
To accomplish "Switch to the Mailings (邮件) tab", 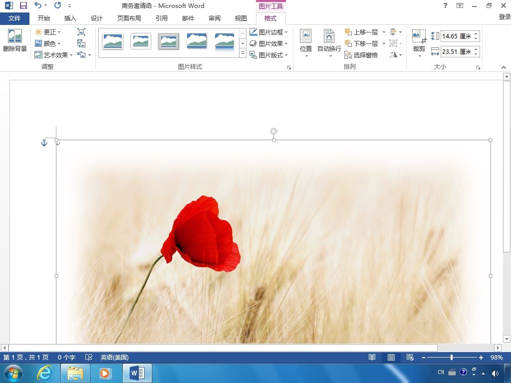I will [188, 18].
